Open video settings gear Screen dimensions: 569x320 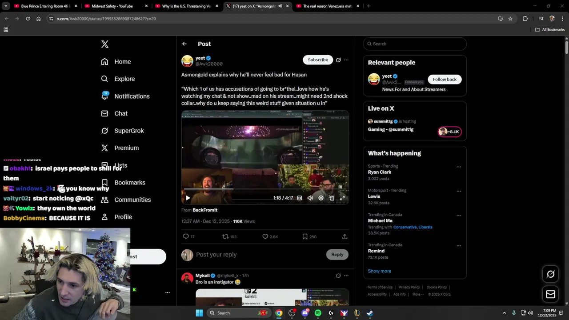tap(321, 198)
